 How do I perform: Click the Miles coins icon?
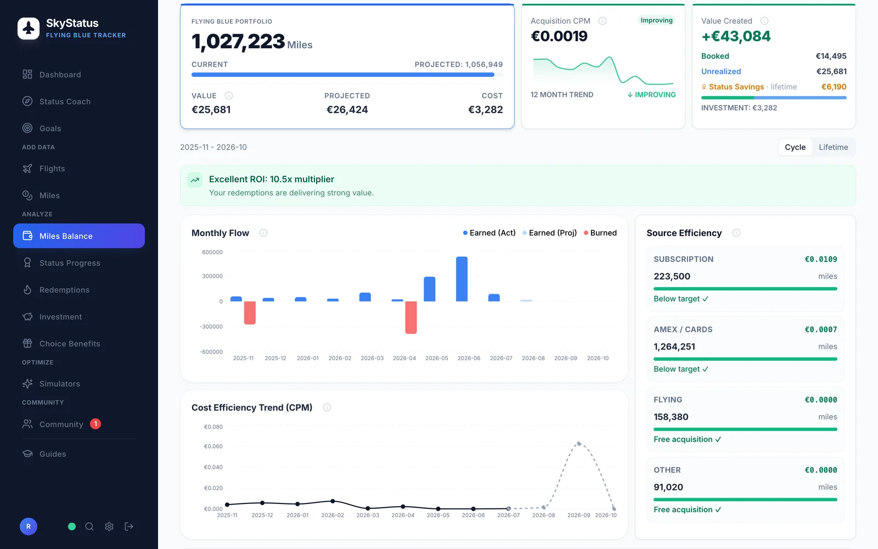(x=27, y=195)
